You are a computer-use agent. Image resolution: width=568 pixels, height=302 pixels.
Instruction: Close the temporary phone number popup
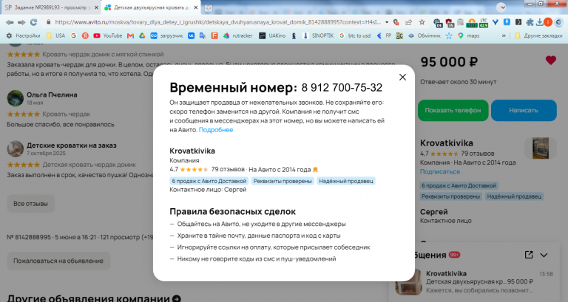tap(402, 77)
